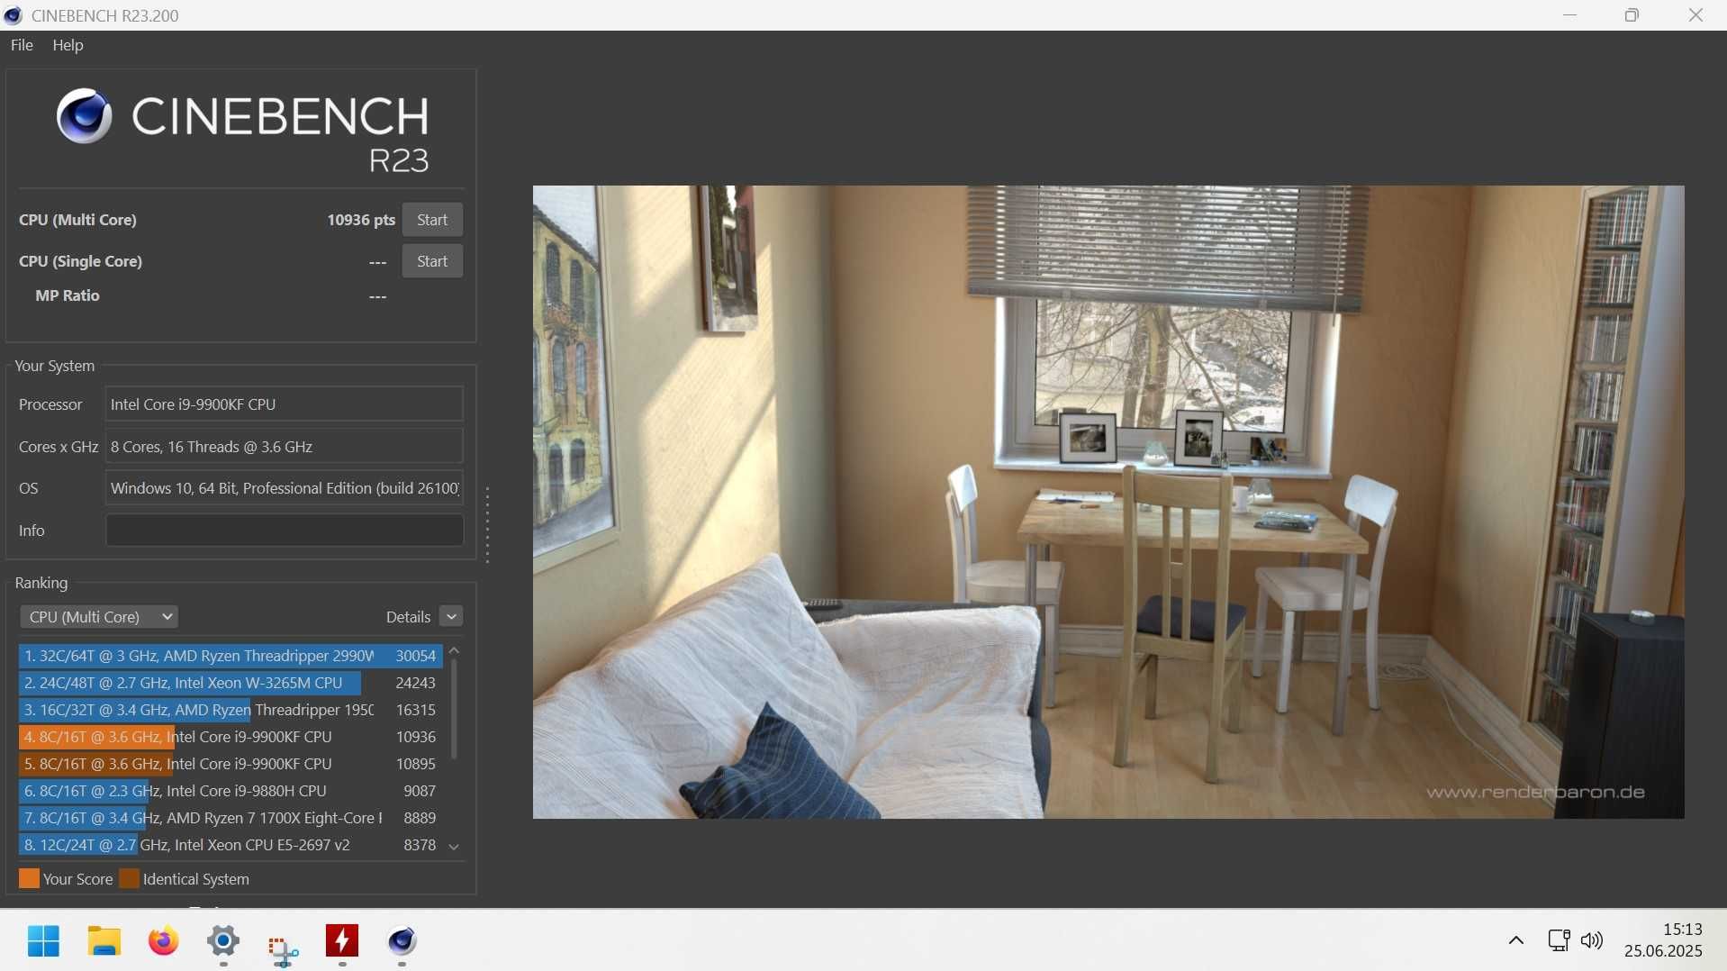Open the Settings gear on taskbar
This screenshot has width=1727, height=971.
point(223,942)
